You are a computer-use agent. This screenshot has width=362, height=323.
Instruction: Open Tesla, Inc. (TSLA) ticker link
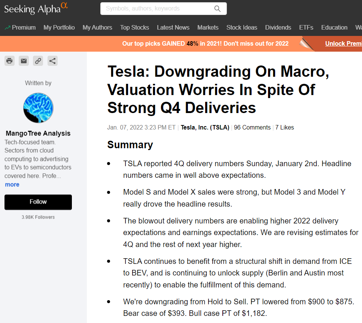pyautogui.click(x=205, y=128)
